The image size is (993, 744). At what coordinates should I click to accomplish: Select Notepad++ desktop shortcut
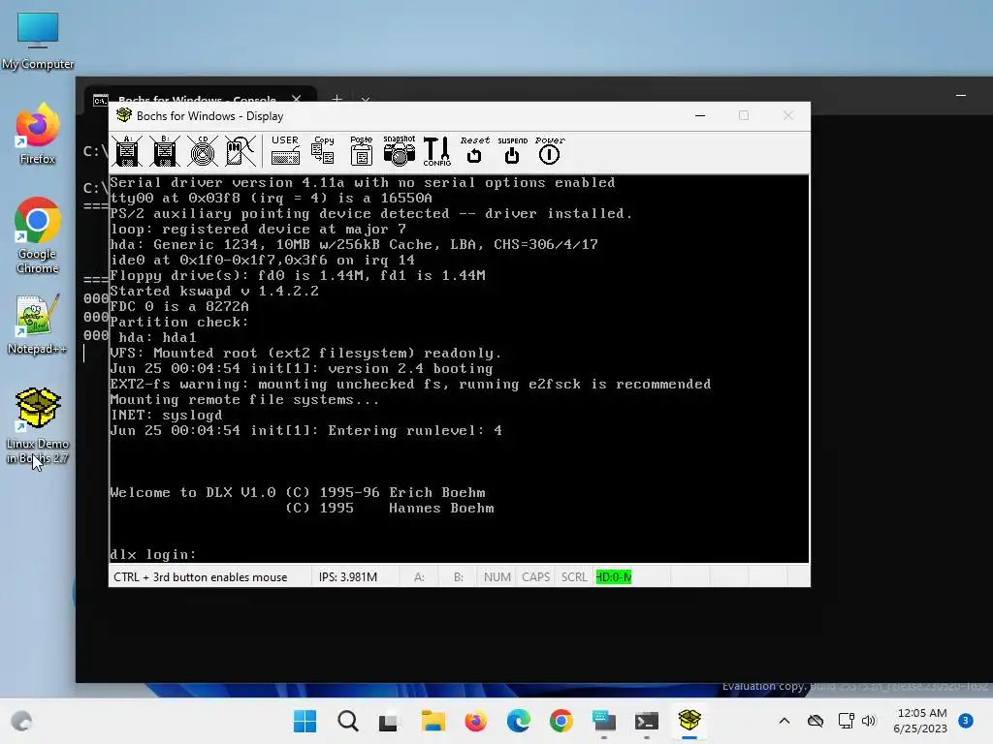pos(38,325)
